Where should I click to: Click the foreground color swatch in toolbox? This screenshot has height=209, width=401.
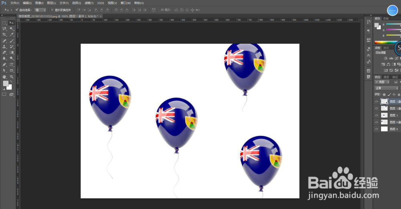[x=5, y=83]
